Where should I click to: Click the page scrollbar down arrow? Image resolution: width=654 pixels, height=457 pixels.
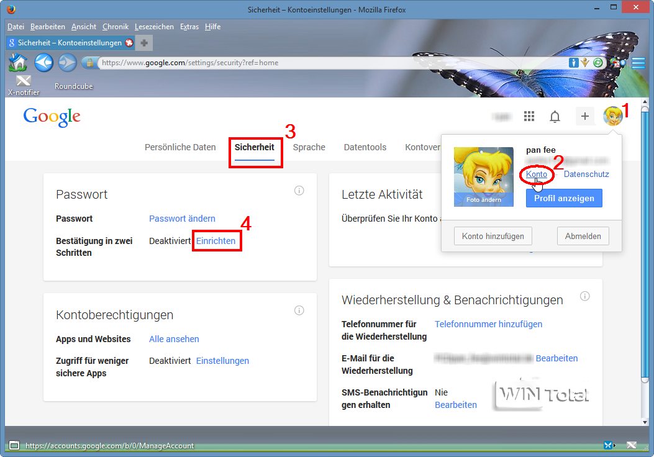pos(645,422)
